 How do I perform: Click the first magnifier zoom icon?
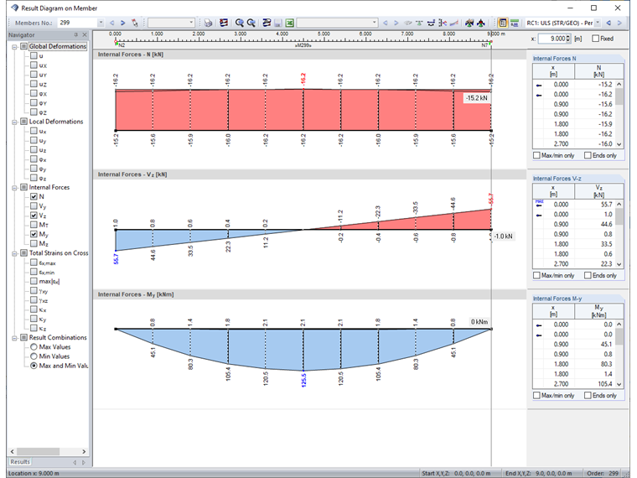[x=239, y=23]
